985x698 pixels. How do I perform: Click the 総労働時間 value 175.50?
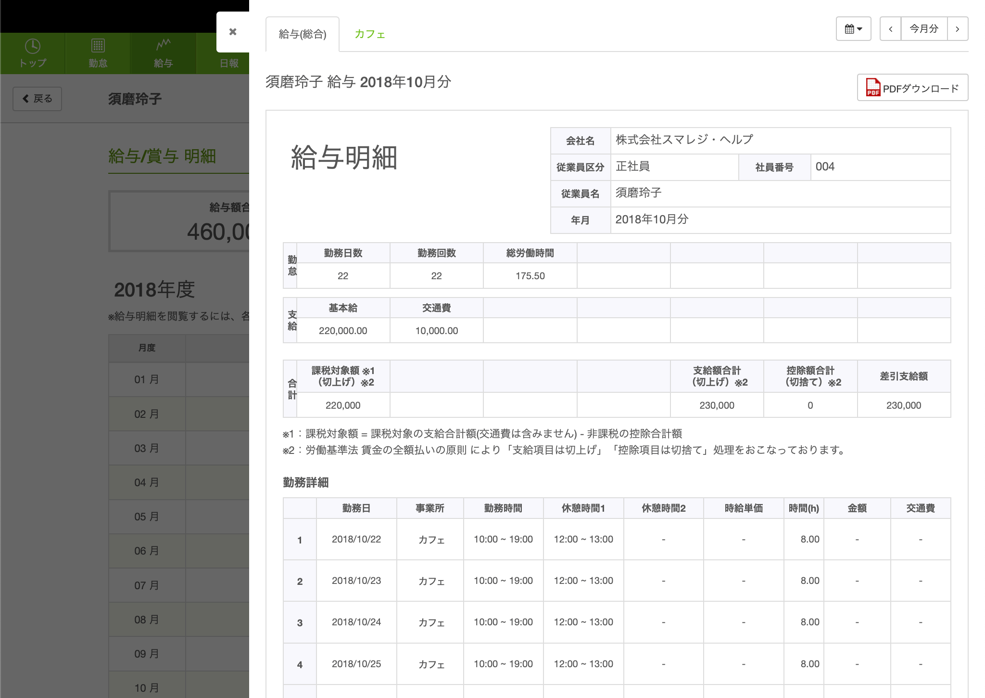coord(530,276)
